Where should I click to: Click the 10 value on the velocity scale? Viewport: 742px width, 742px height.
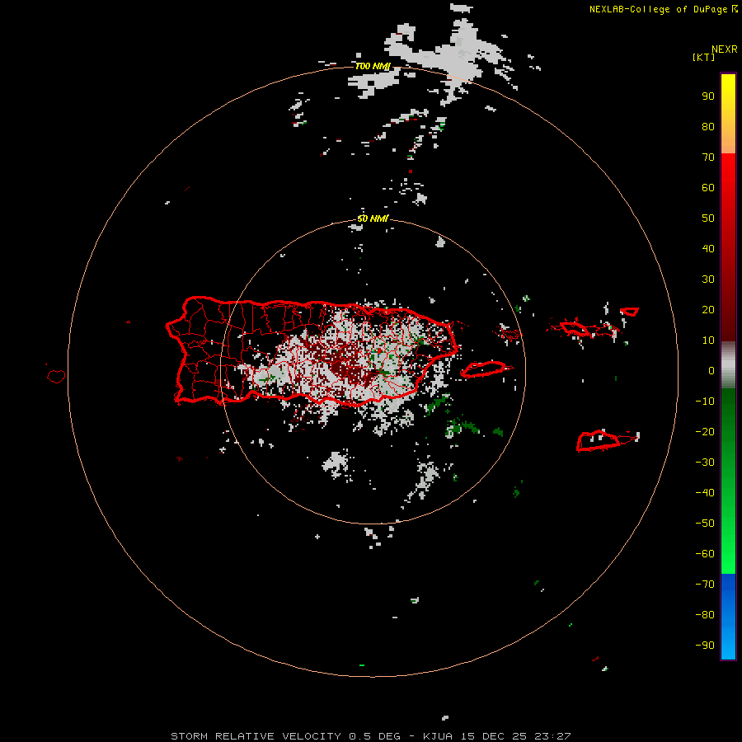click(x=708, y=340)
